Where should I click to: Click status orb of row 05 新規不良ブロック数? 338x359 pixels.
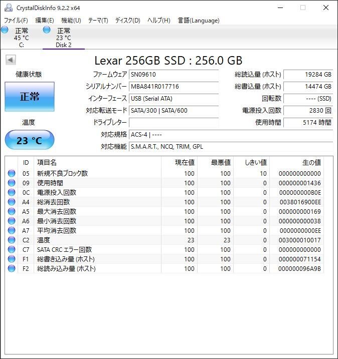(x=12, y=173)
